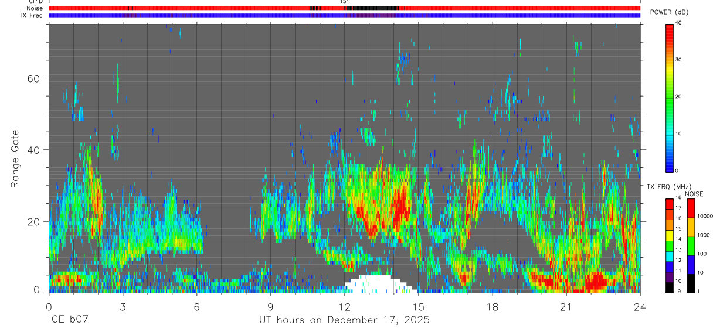Click the 20 label on POWER scale

(678, 97)
